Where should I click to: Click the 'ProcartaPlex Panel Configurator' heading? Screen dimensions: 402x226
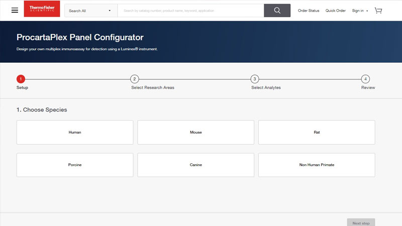80,37
